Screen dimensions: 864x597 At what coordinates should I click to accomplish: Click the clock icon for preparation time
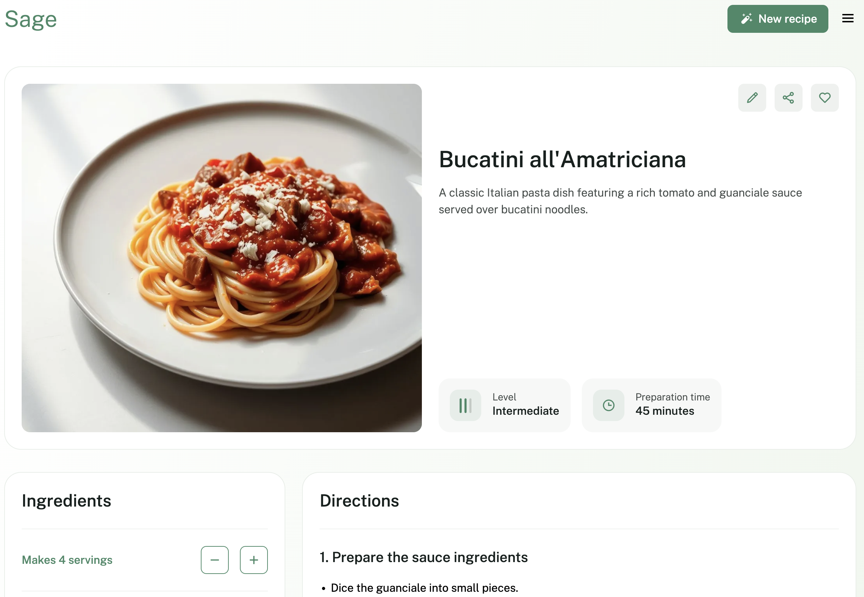pos(608,405)
